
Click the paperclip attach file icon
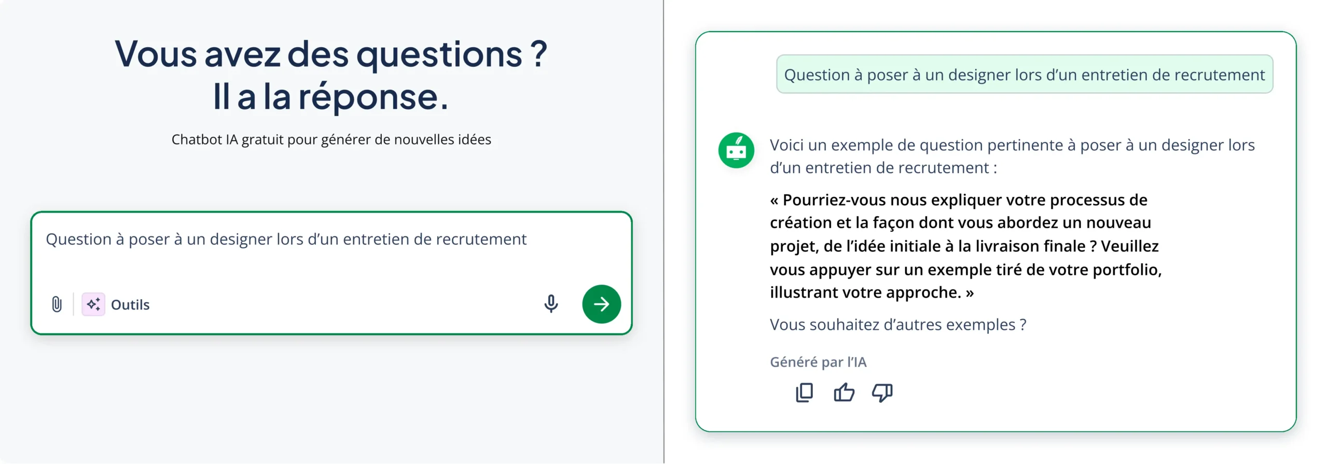(x=57, y=304)
